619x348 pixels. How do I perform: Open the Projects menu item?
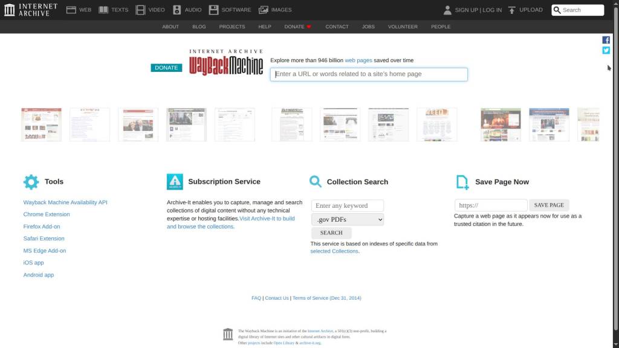[x=232, y=27]
